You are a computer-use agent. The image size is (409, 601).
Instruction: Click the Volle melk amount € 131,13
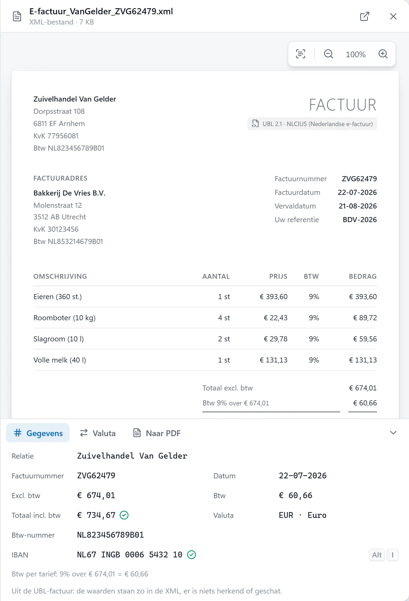coord(363,360)
